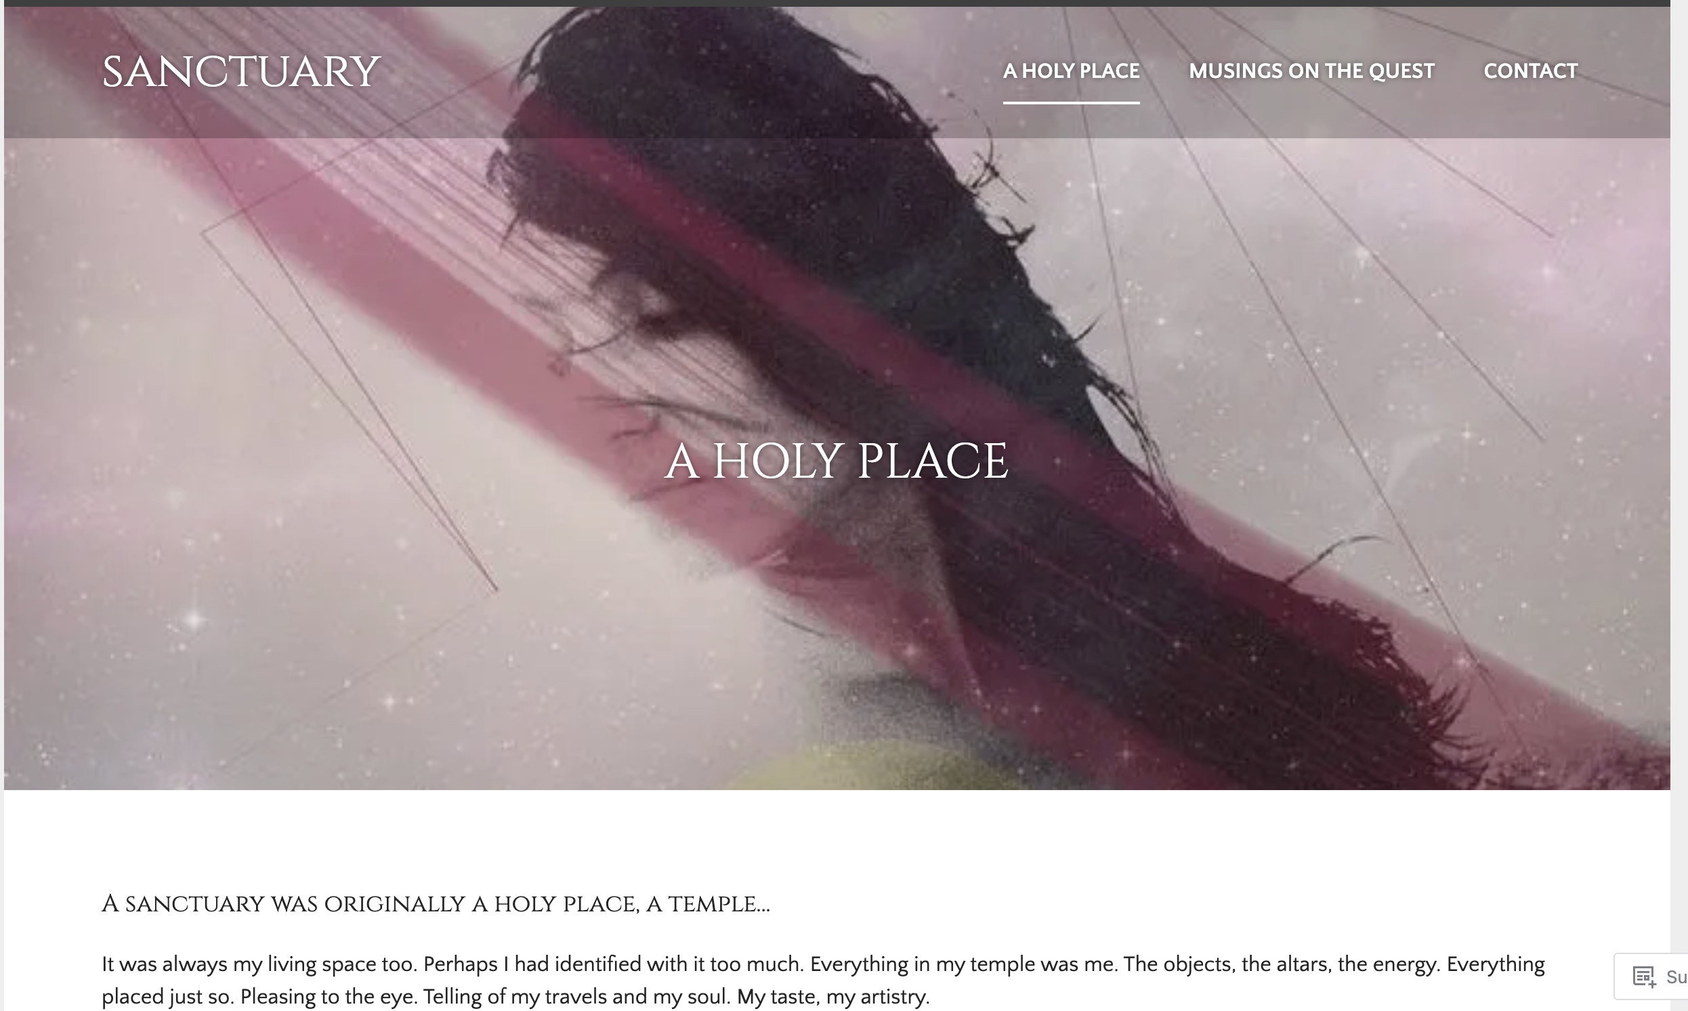Click the gray strip along the right page edge

coord(1679,477)
